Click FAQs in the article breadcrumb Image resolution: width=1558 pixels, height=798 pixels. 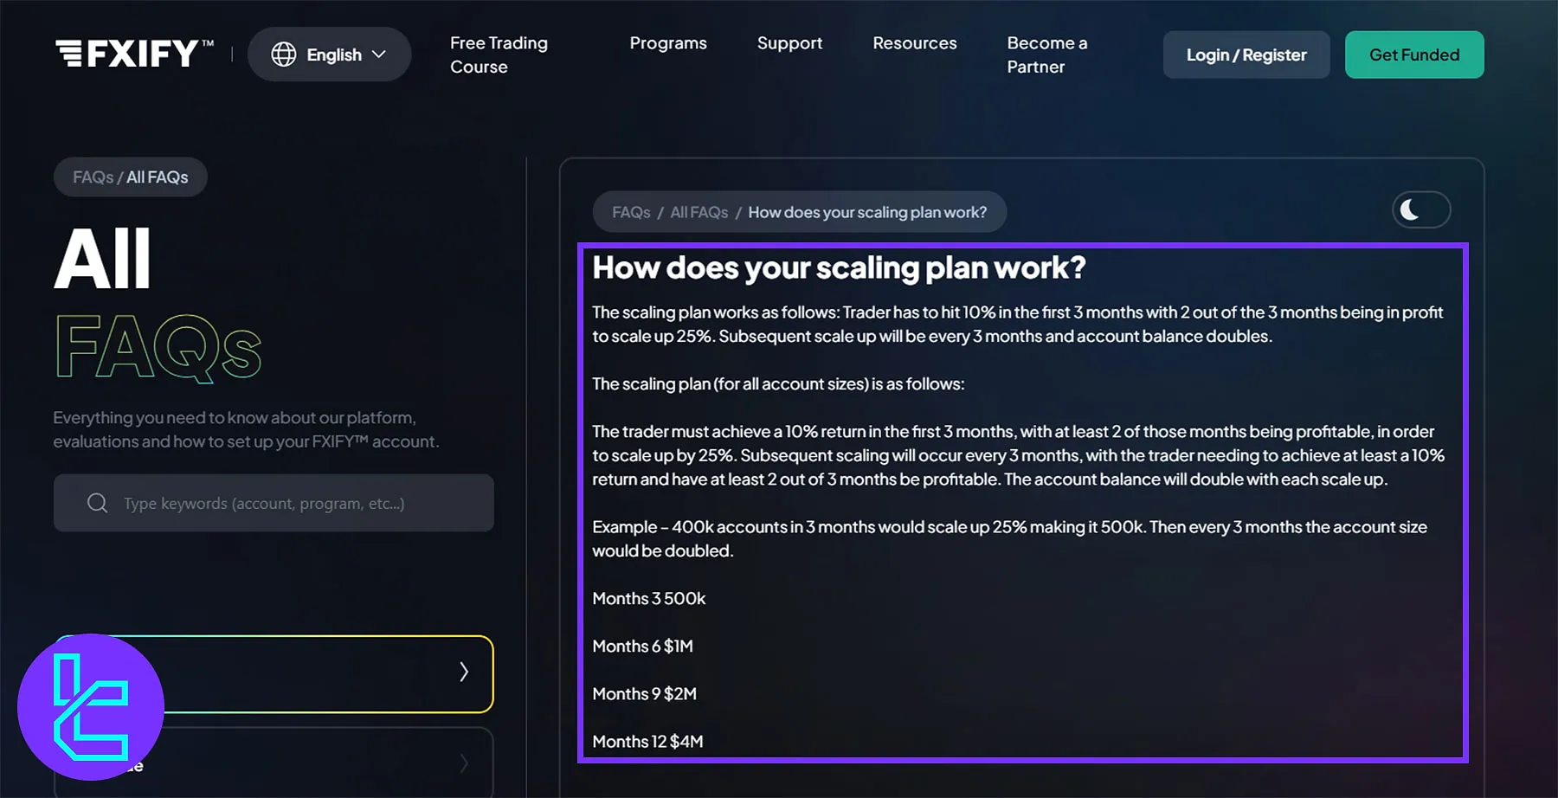click(x=631, y=212)
